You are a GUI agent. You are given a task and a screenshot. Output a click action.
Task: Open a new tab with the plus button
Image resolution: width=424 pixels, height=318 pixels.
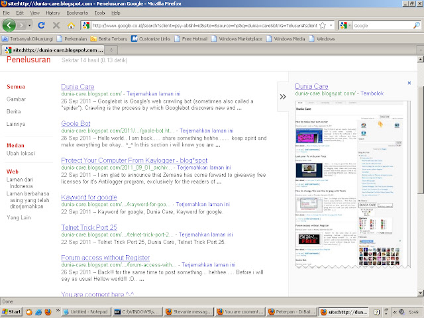(111, 50)
